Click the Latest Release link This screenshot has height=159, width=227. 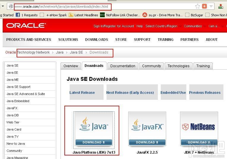pos(82,93)
